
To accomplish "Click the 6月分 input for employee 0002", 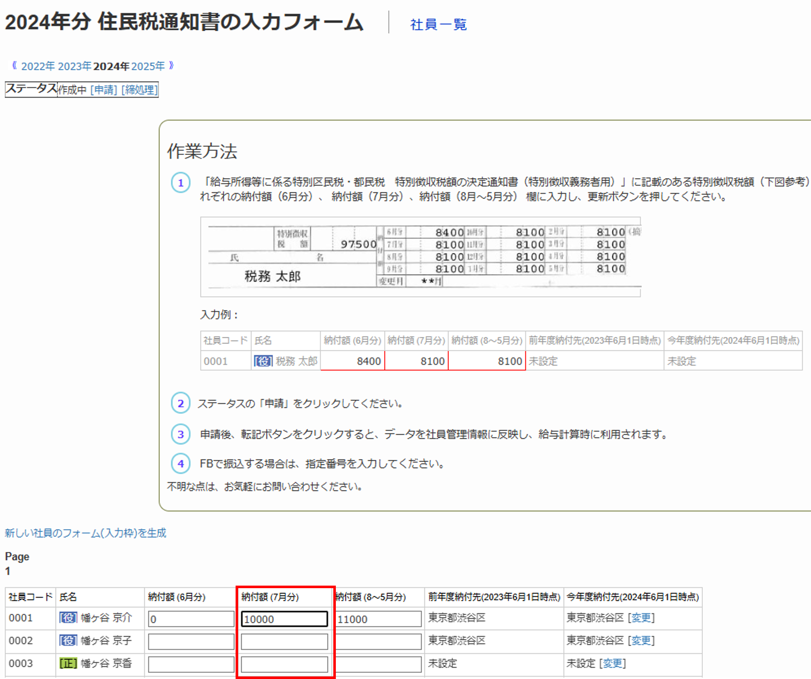I will coord(191,642).
